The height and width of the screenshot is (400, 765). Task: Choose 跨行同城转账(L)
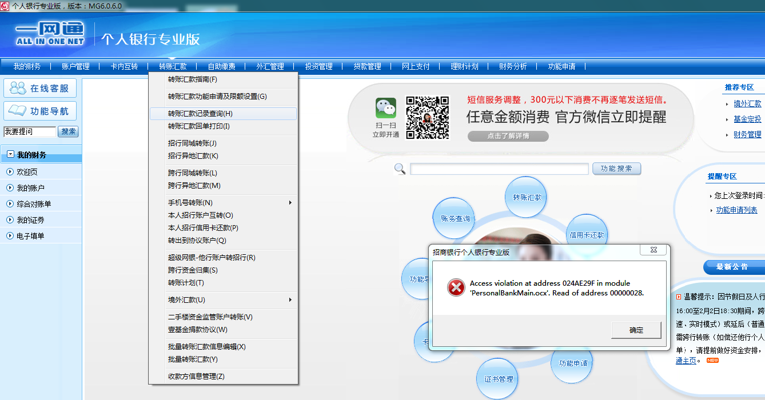(223, 173)
